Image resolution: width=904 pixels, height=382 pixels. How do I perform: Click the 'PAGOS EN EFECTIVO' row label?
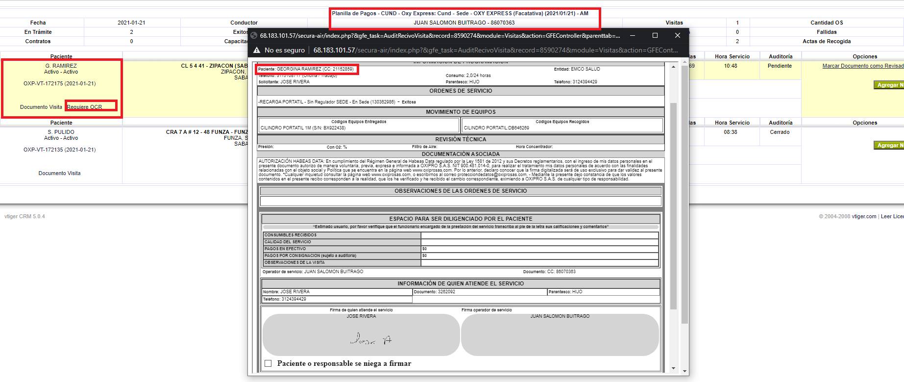point(342,249)
